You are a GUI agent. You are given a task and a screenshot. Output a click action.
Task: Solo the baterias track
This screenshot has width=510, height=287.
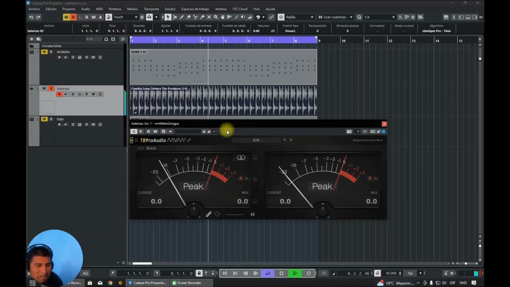pyautogui.click(x=51, y=88)
